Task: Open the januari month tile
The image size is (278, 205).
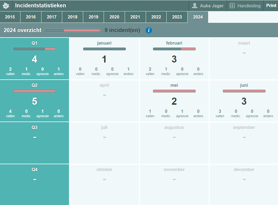Action: click(104, 59)
